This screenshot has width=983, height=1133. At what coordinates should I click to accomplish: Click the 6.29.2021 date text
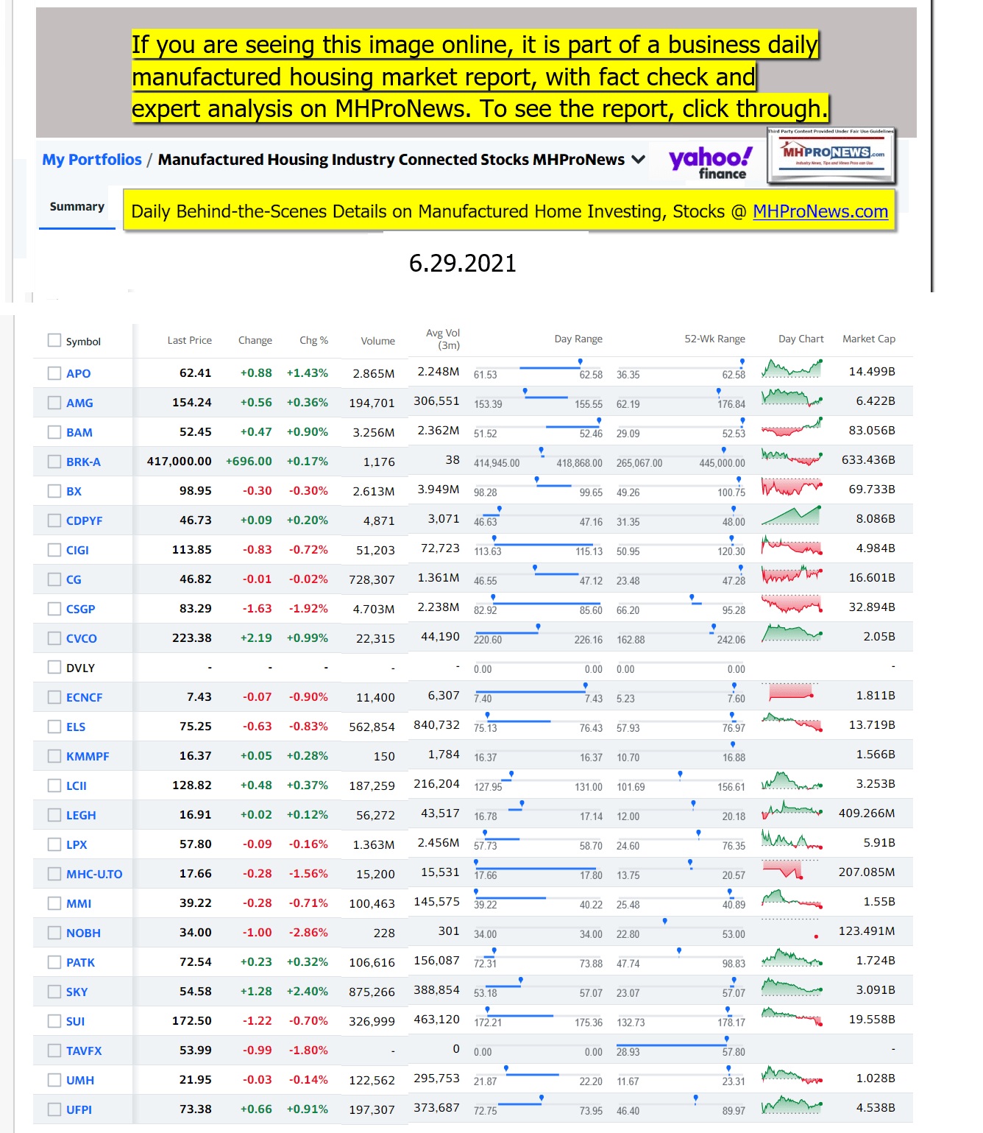[x=463, y=263]
